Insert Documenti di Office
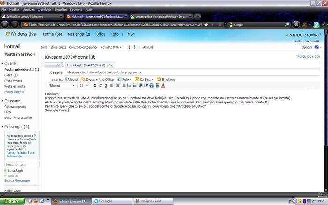 point(97,79)
